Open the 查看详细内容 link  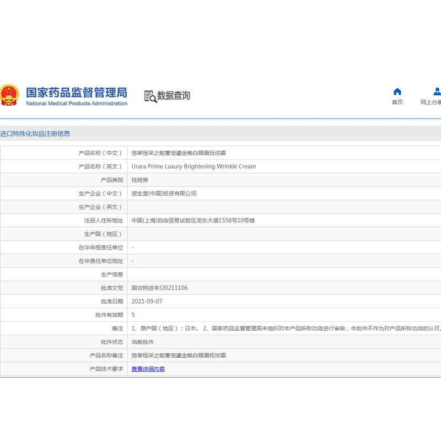148,369
